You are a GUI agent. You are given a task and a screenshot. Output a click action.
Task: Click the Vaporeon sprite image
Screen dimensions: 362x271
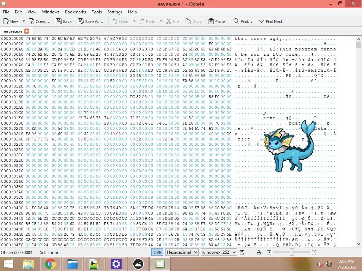click(x=290, y=146)
